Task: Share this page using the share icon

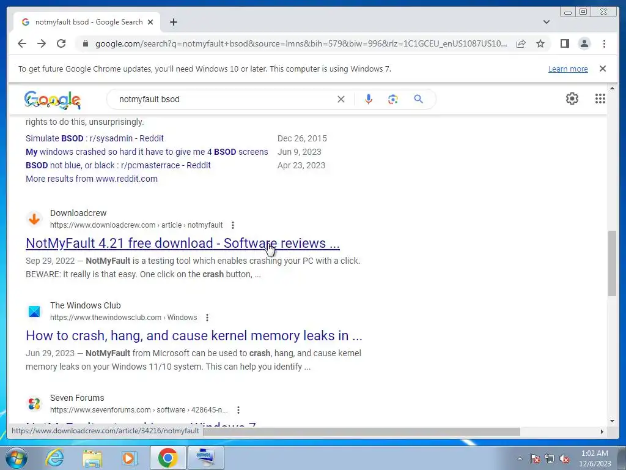Action: [x=521, y=43]
